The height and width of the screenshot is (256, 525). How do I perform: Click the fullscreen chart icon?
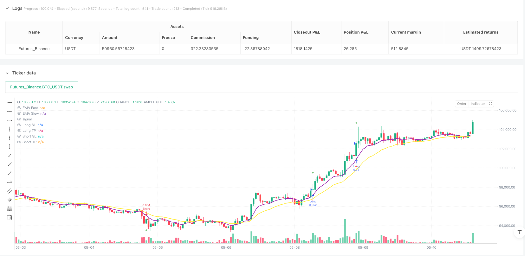point(490,104)
